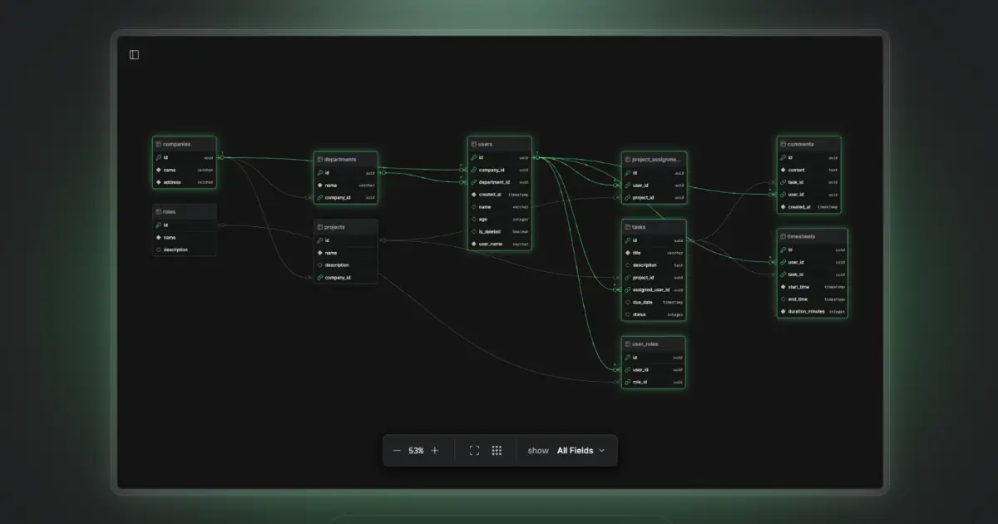Click the content field in comments table
Viewport: 998px width, 524px height.
pyautogui.click(x=809, y=170)
